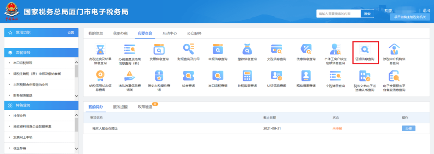Open 认证信息查询 icon
434x154 pixels.
click(276, 76)
